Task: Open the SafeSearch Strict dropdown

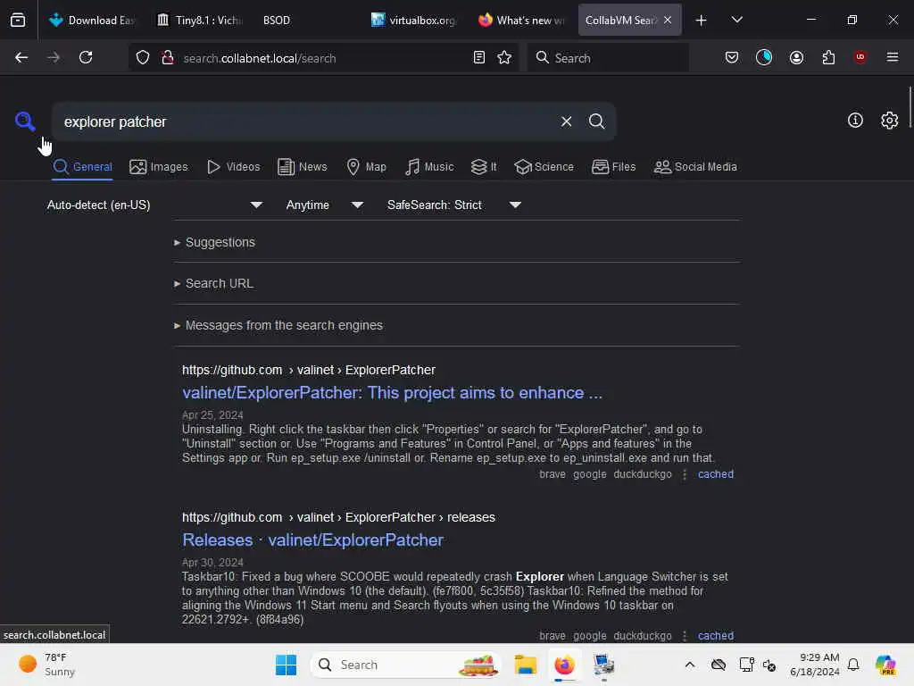Action: point(454,205)
